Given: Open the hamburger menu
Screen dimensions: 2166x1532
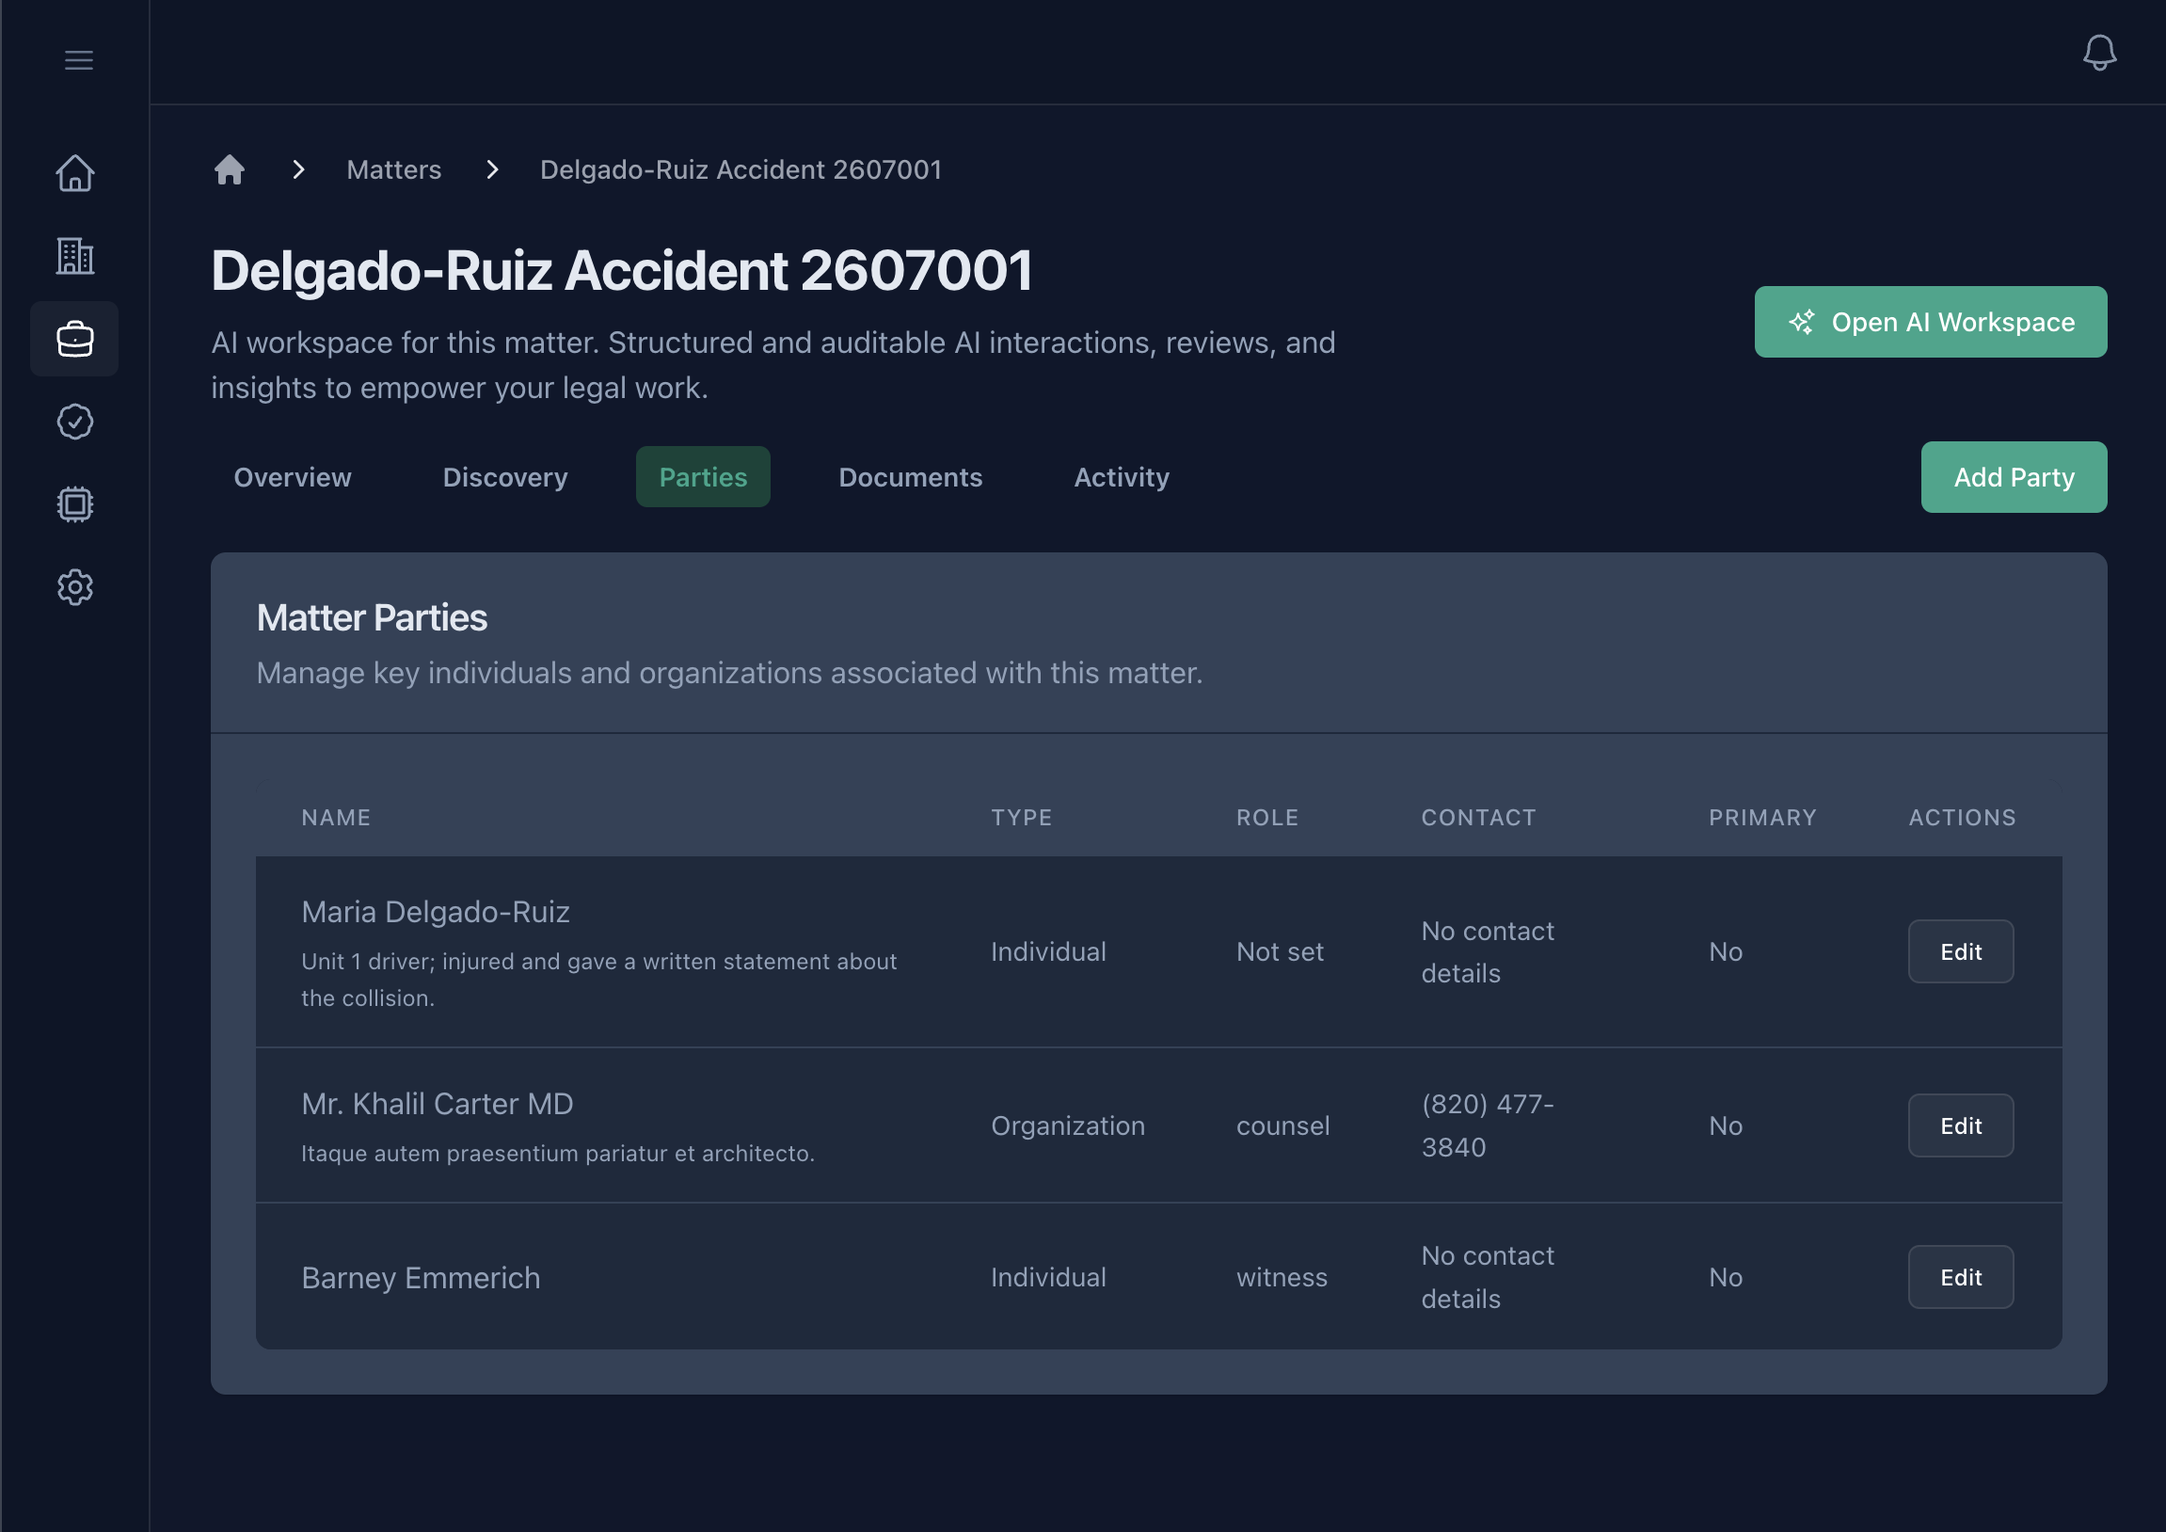Looking at the screenshot, I should [x=78, y=60].
